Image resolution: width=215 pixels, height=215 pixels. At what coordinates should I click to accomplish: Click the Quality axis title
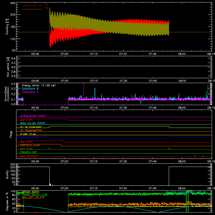[7, 174]
